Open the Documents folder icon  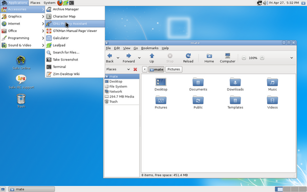pos(198,84)
